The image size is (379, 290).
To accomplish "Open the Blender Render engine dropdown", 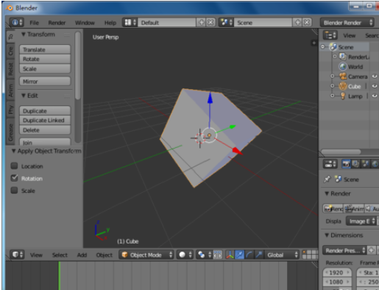I will 347,23.
